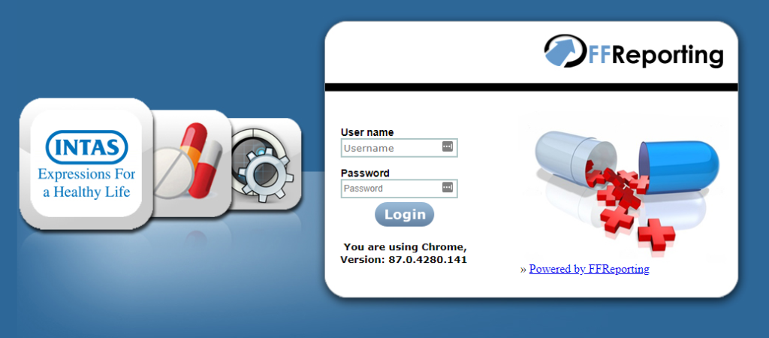This screenshot has height=338, width=769.
Task: Click 'Expressions For a Healthy Life' tagline
Action: (87, 183)
